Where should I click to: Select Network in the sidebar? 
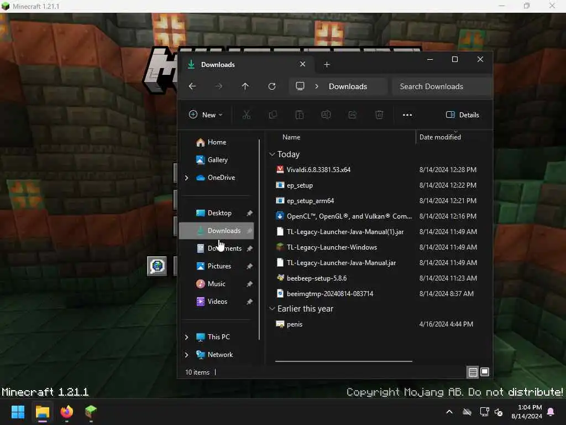click(x=220, y=355)
